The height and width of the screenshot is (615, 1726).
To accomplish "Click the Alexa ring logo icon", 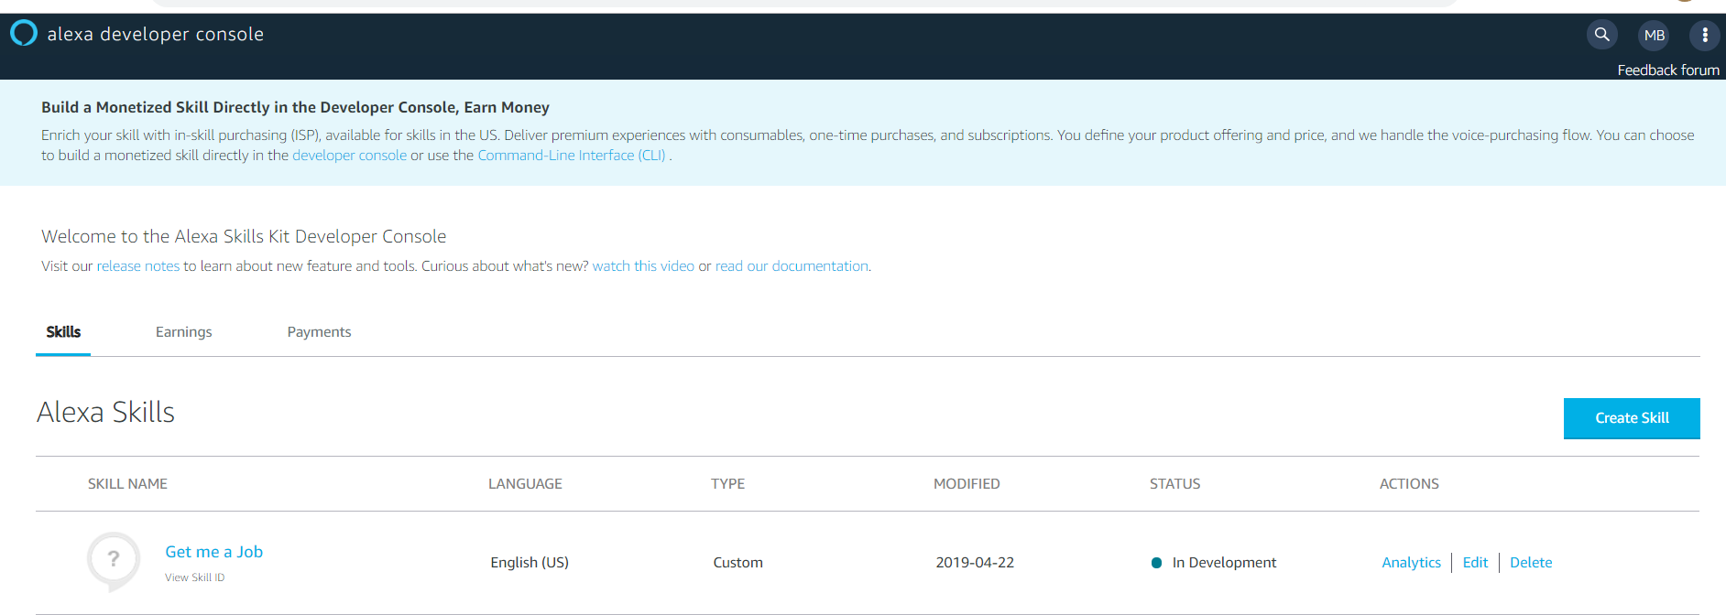I will coord(24,34).
